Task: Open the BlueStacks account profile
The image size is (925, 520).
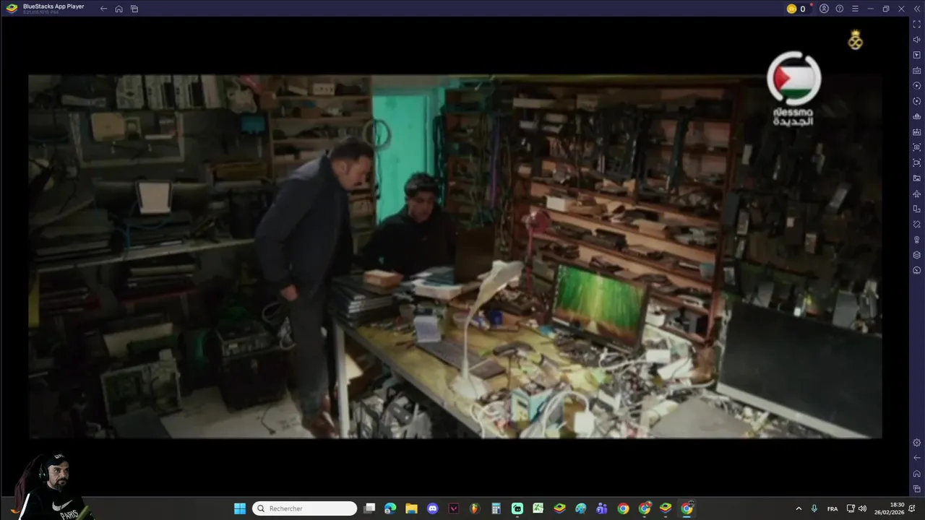Action: 824,9
